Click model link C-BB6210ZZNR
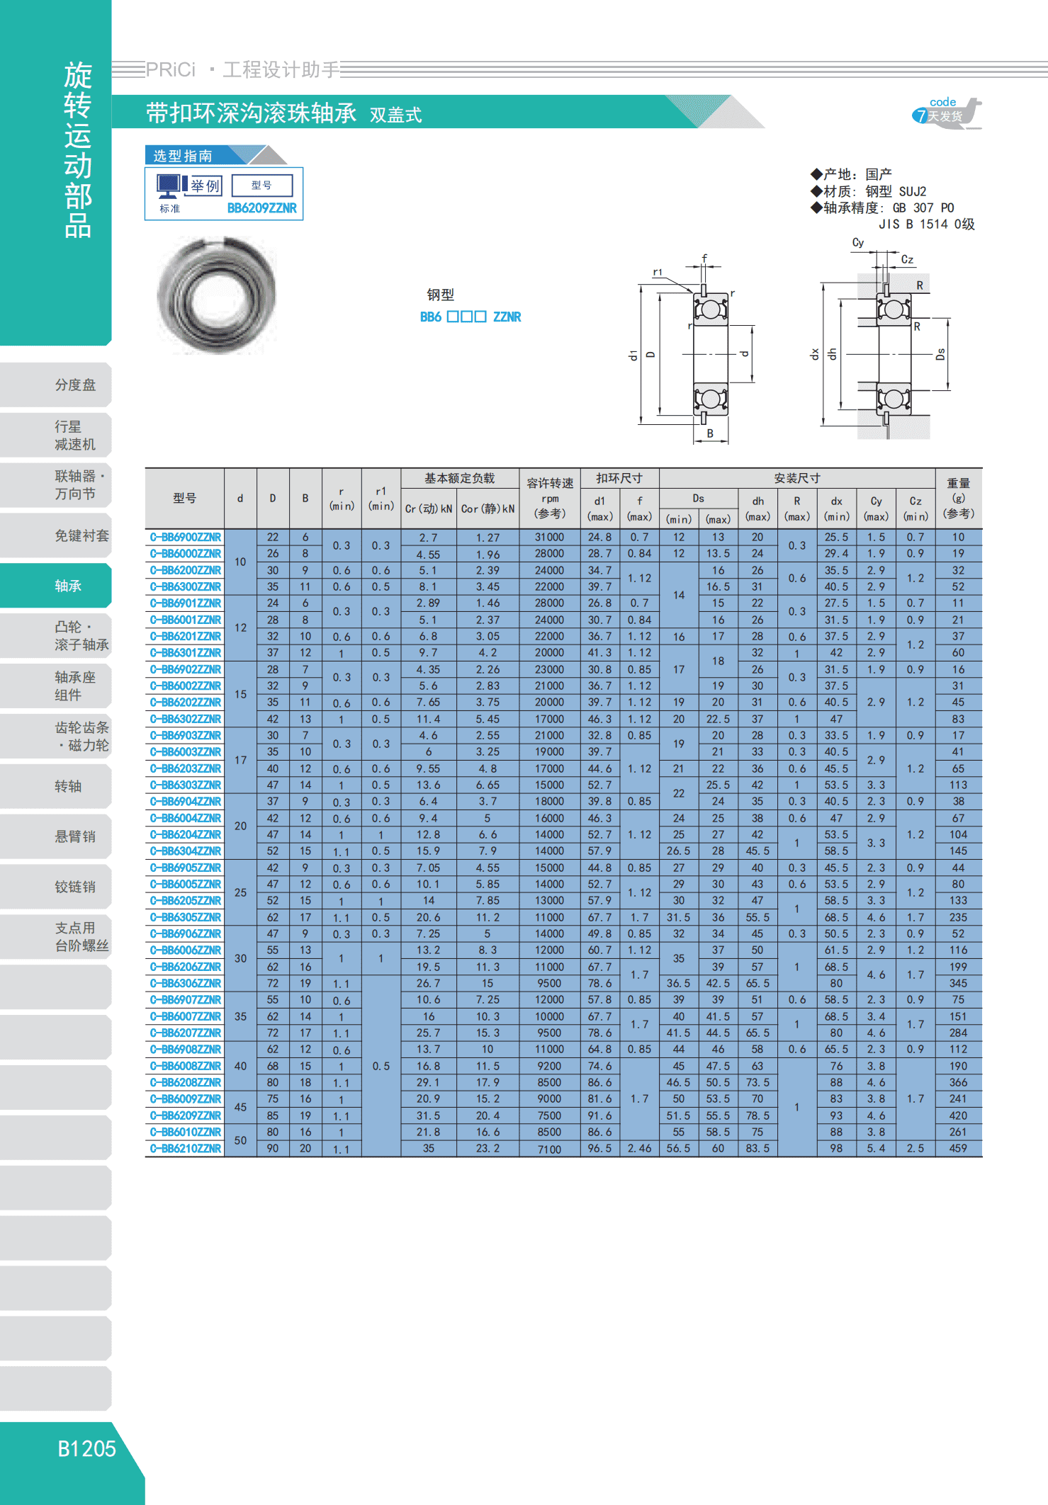 click(x=186, y=1149)
